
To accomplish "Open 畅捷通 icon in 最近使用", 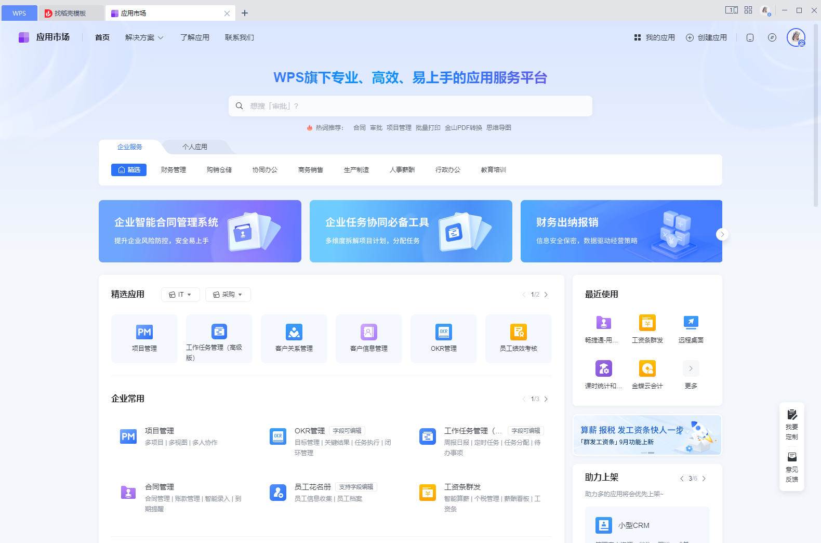I will (x=604, y=323).
